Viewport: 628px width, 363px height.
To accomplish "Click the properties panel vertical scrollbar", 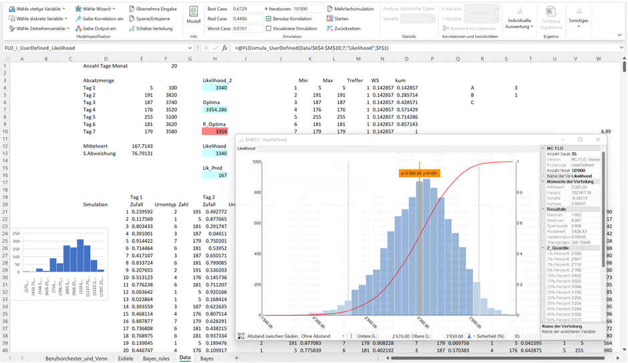I will coord(603,209).
